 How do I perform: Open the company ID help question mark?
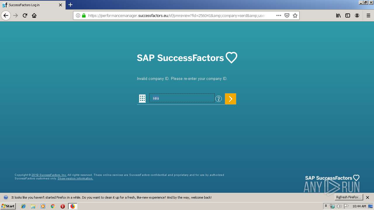point(219,99)
